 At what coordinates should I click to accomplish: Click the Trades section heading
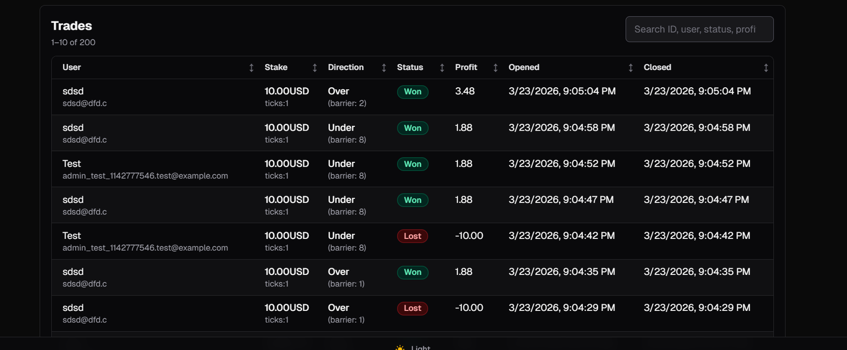point(71,26)
